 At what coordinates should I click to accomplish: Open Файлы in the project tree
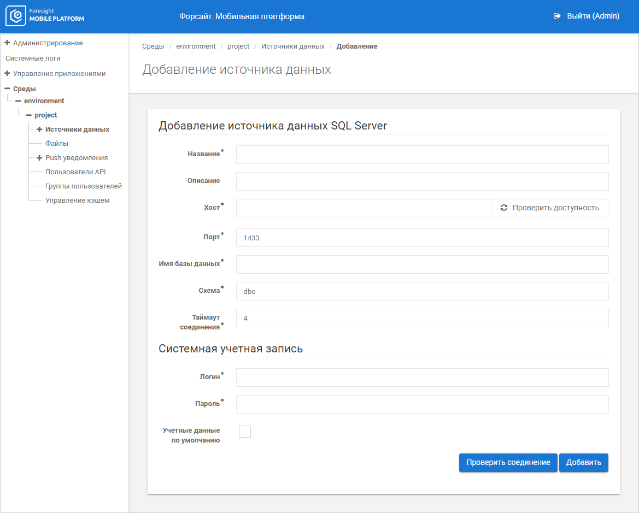[x=57, y=144]
